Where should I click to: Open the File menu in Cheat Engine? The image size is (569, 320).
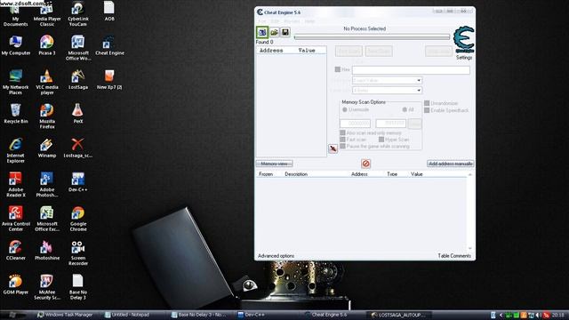(261, 21)
